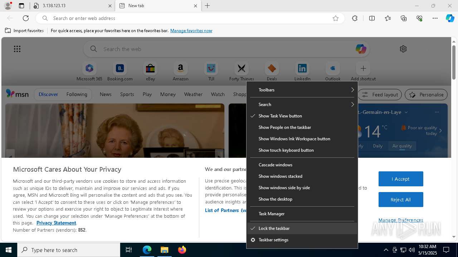The height and width of the screenshot is (257, 458).
Task: Open Taskbar settings
Action: point(302,240)
